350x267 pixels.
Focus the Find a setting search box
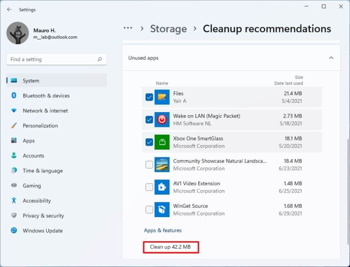51,60
